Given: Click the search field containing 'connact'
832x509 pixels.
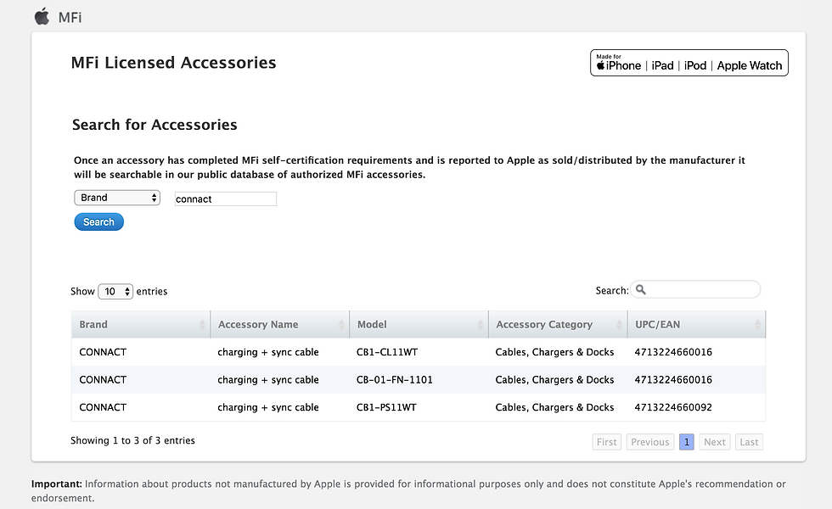Looking at the screenshot, I should coord(225,199).
